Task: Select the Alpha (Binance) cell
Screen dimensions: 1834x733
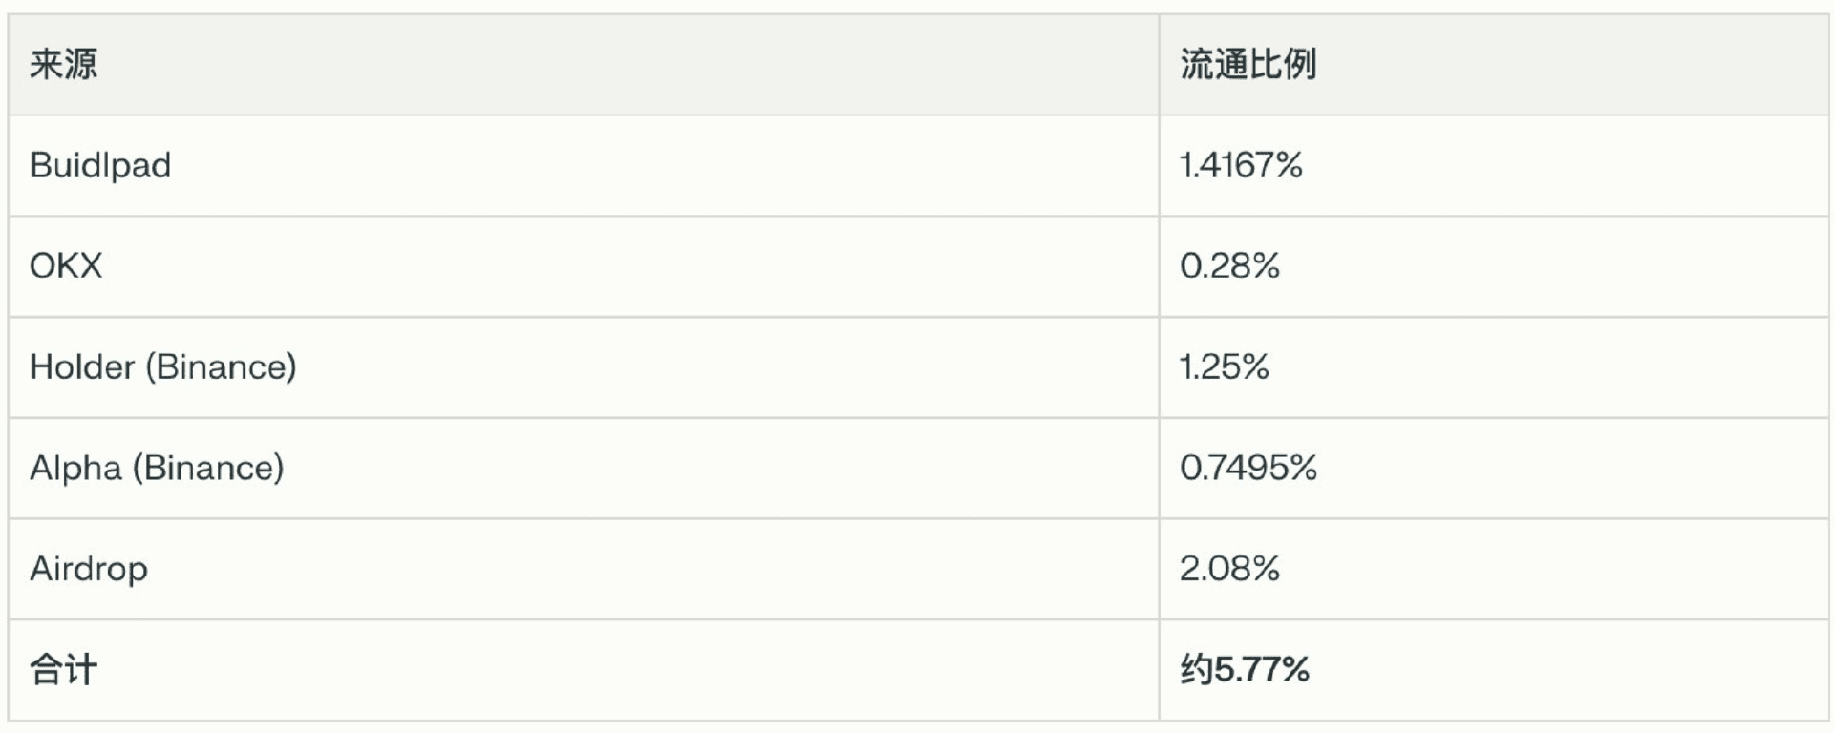Action: (584, 469)
